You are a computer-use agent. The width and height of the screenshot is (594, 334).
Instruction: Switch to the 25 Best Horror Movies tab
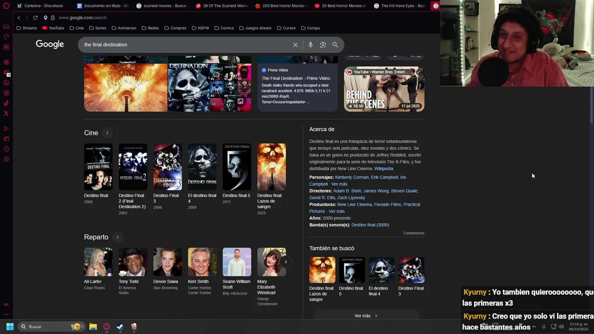(x=341, y=6)
